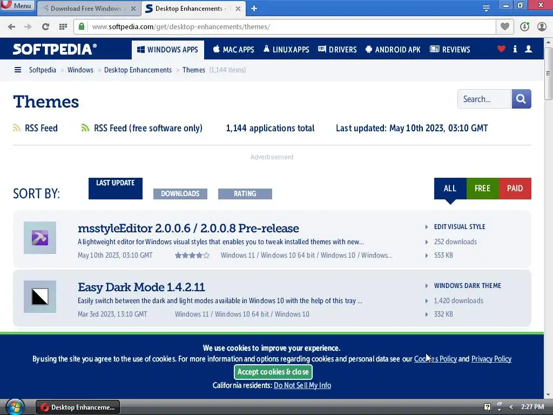Sort by Last Update
553x415 pixels.
(116, 189)
